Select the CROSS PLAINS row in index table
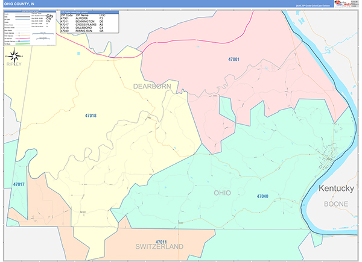Screen dimensions: 362x262 89,25
